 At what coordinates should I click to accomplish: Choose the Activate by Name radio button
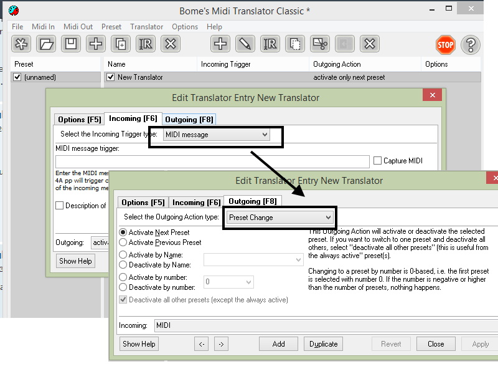coord(123,255)
